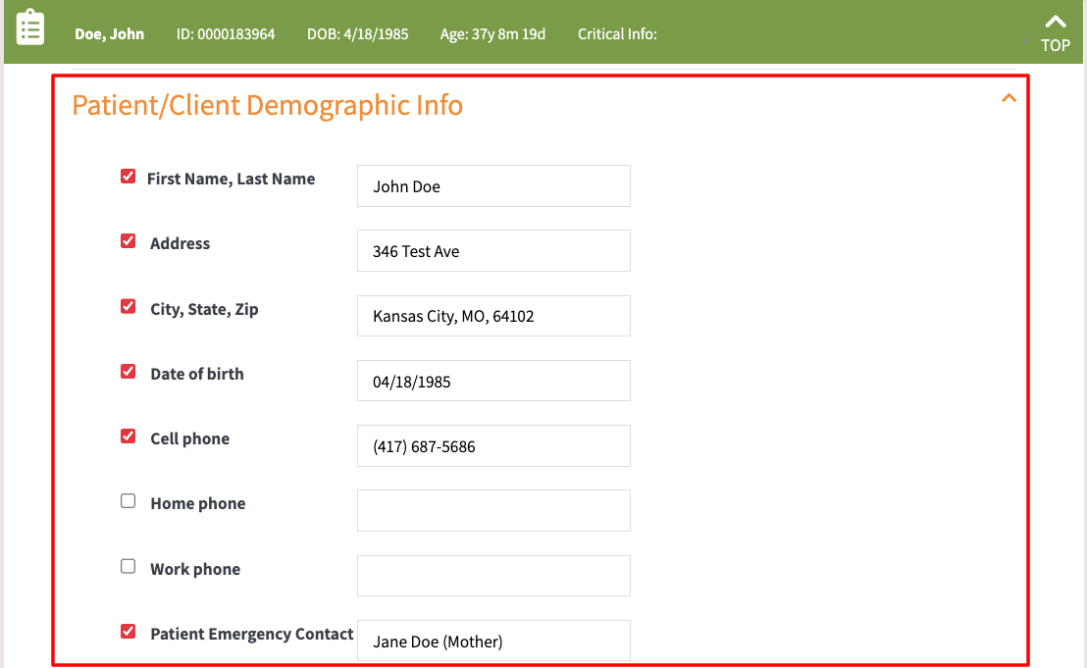Image resolution: width=1087 pixels, height=668 pixels.
Task: Click the Work phone label
Action: (195, 569)
